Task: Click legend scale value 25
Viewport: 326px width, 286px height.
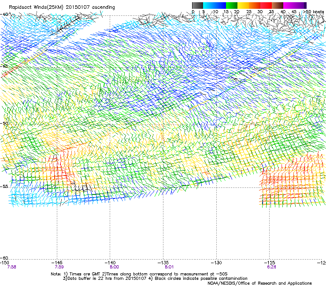Action: [249, 11]
